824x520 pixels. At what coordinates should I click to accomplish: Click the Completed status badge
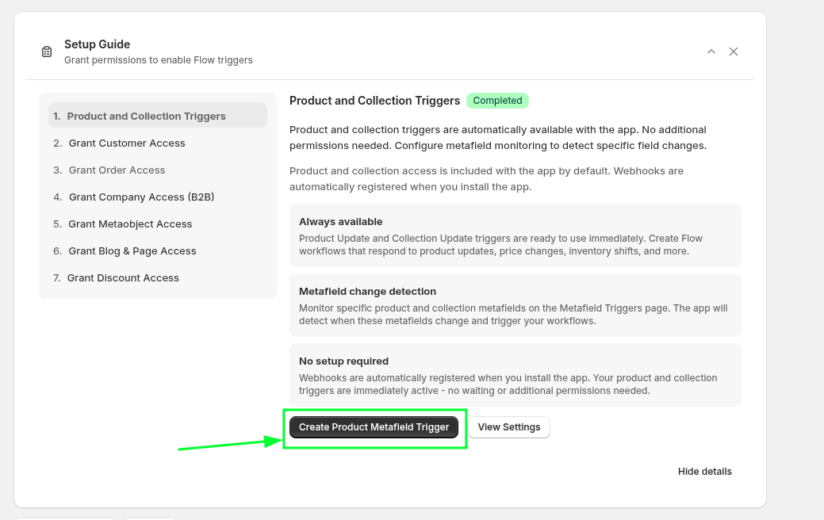click(x=497, y=101)
